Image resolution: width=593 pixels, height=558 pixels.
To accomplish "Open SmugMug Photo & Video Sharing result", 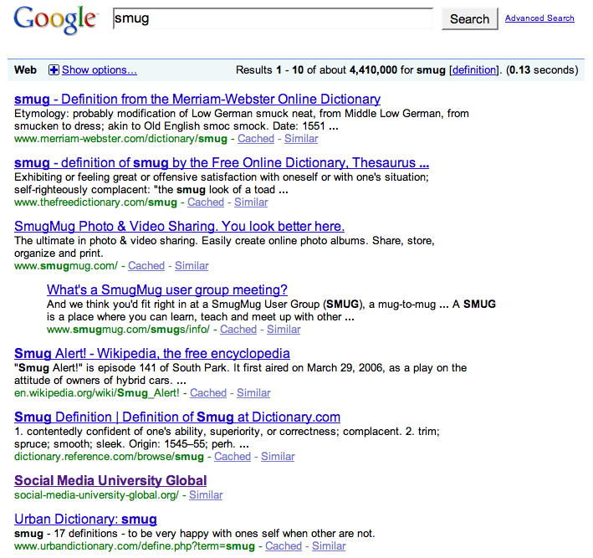I will coord(179,227).
